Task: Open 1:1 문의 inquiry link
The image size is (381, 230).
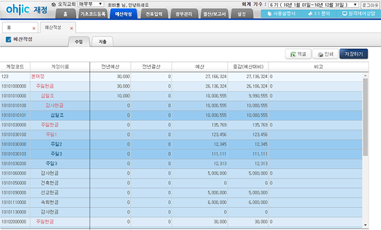Action: coord(319,14)
